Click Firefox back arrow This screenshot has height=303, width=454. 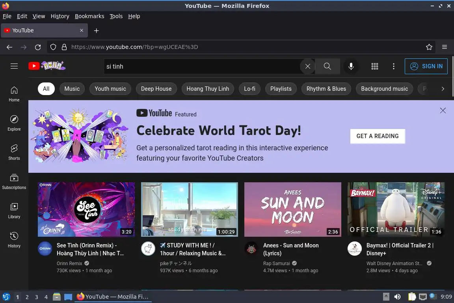(x=9, y=47)
